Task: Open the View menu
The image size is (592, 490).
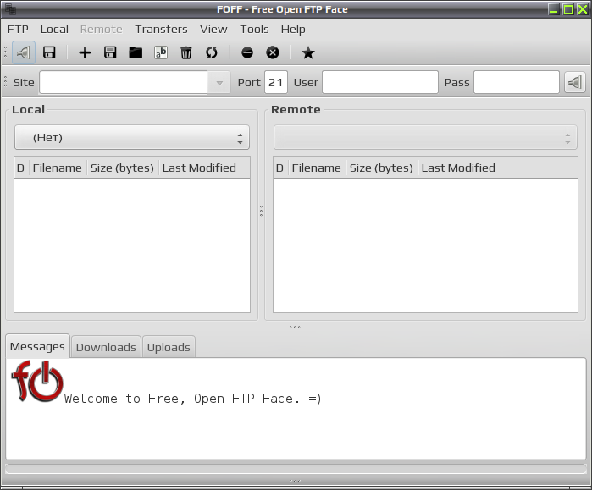Action: click(213, 29)
